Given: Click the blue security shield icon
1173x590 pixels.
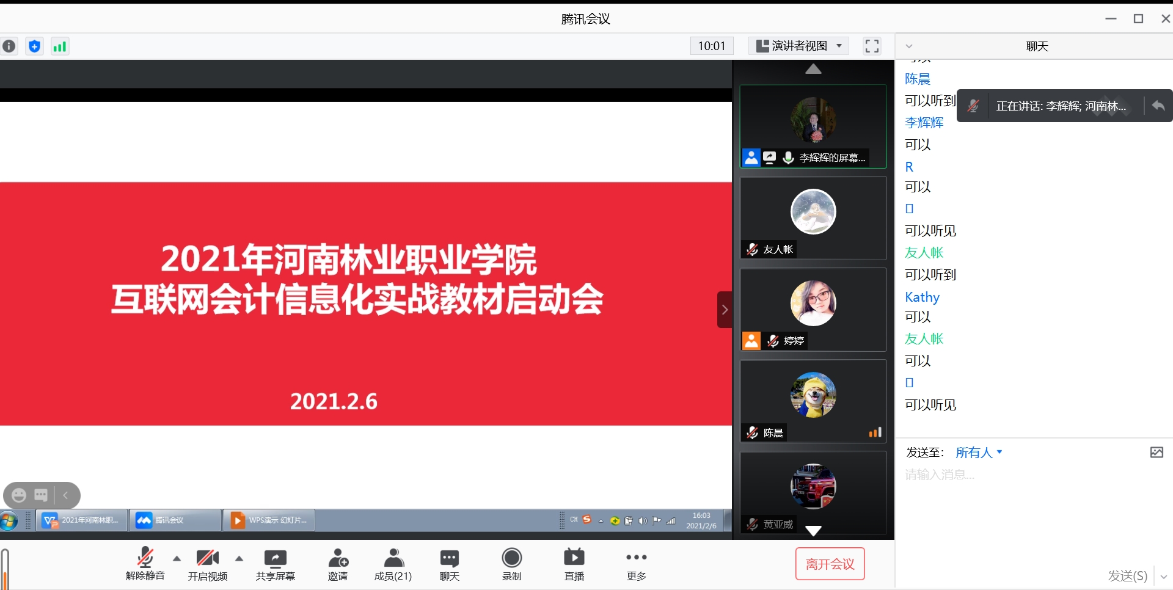Looking at the screenshot, I should coord(35,46).
